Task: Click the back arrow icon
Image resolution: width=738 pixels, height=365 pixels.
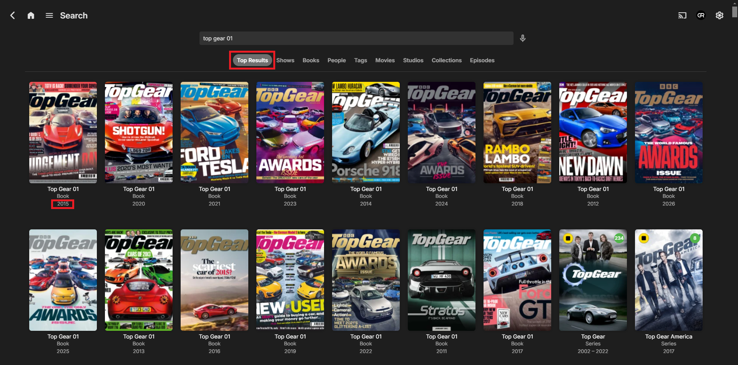Action: (x=12, y=15)
